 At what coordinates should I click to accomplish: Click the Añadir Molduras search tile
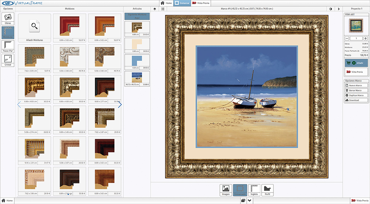pyautogui.click(x=34, y=28)
